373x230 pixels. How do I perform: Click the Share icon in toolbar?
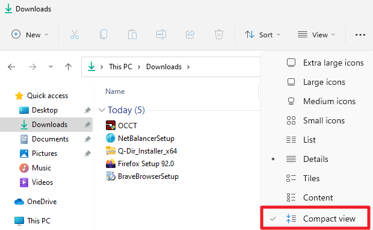click(190, 34)
